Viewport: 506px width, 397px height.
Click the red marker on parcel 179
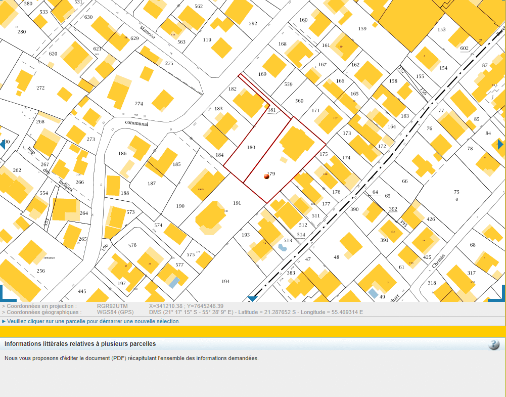tap(266, 176)
